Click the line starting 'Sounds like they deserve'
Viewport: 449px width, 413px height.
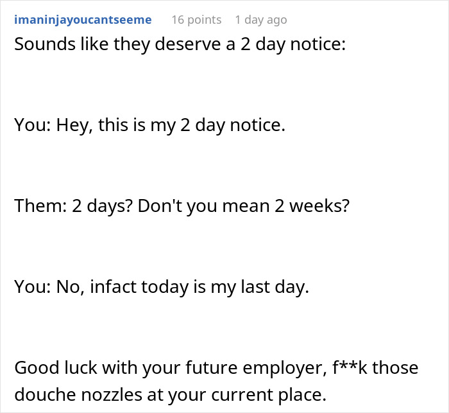pyautogui.click(x=180, y=46)
